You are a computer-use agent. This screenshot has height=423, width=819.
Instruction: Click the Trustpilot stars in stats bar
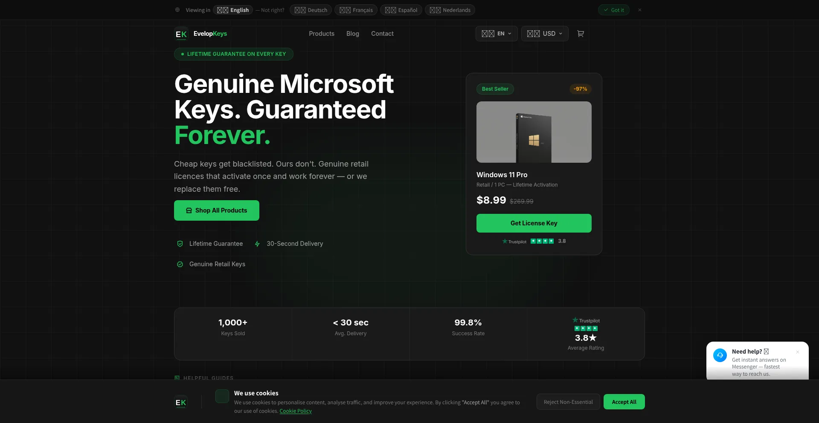(x=586, y=328)
